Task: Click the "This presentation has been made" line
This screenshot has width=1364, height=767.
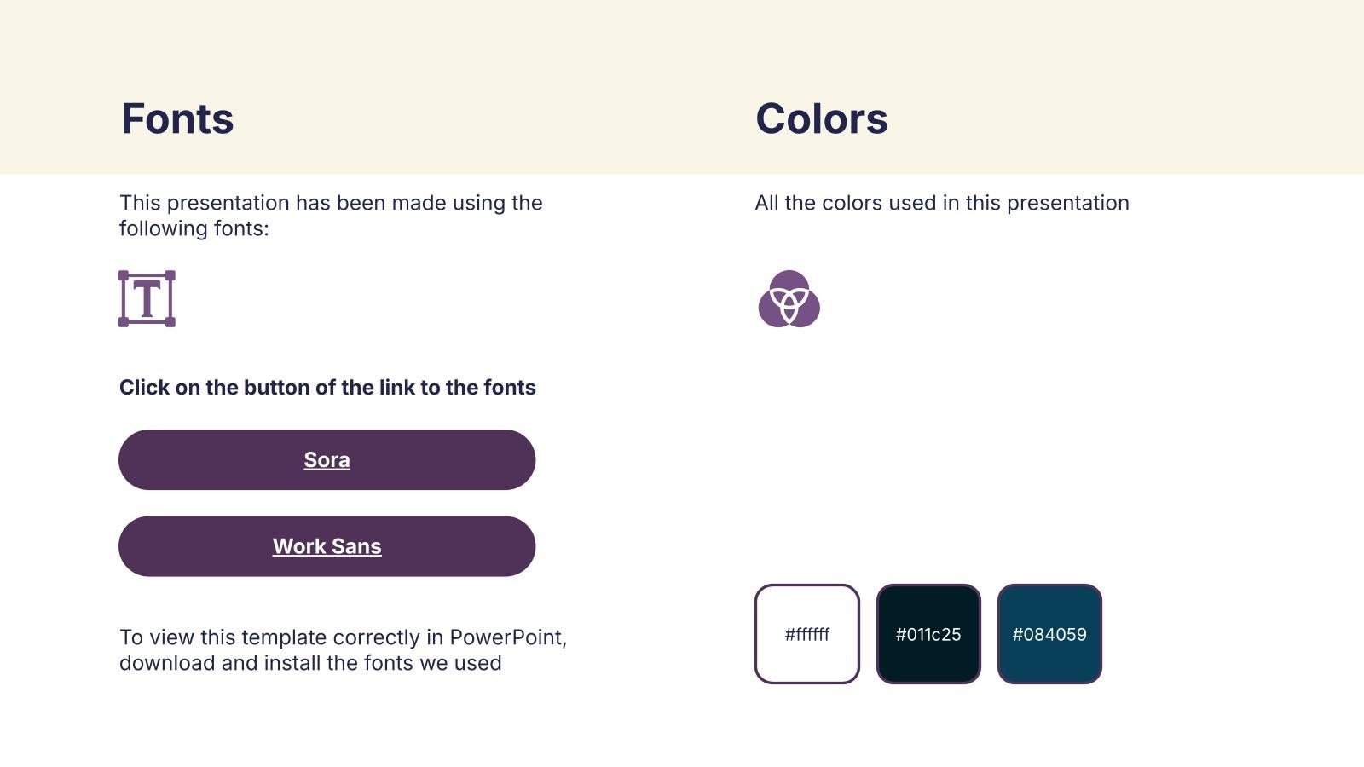Action: 331,203
